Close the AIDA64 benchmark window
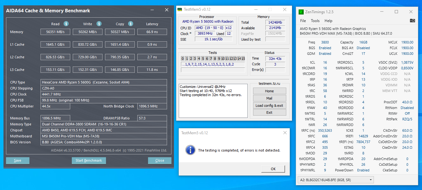This screenshot has height=190, width=422. point(167,10)
